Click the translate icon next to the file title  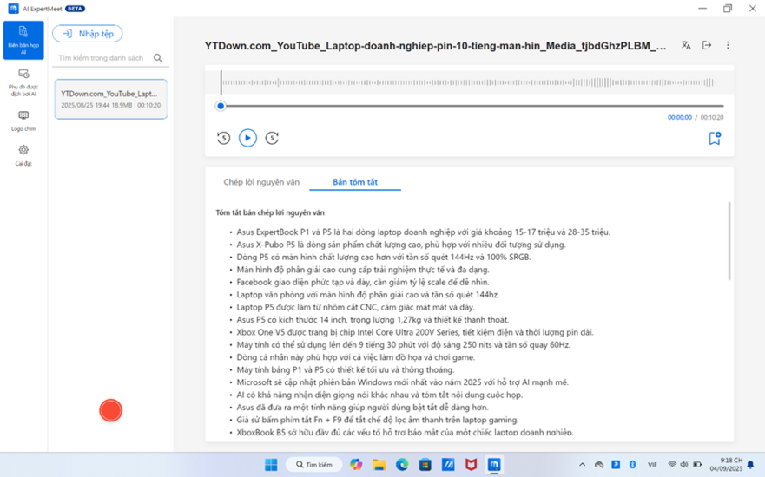686,45
